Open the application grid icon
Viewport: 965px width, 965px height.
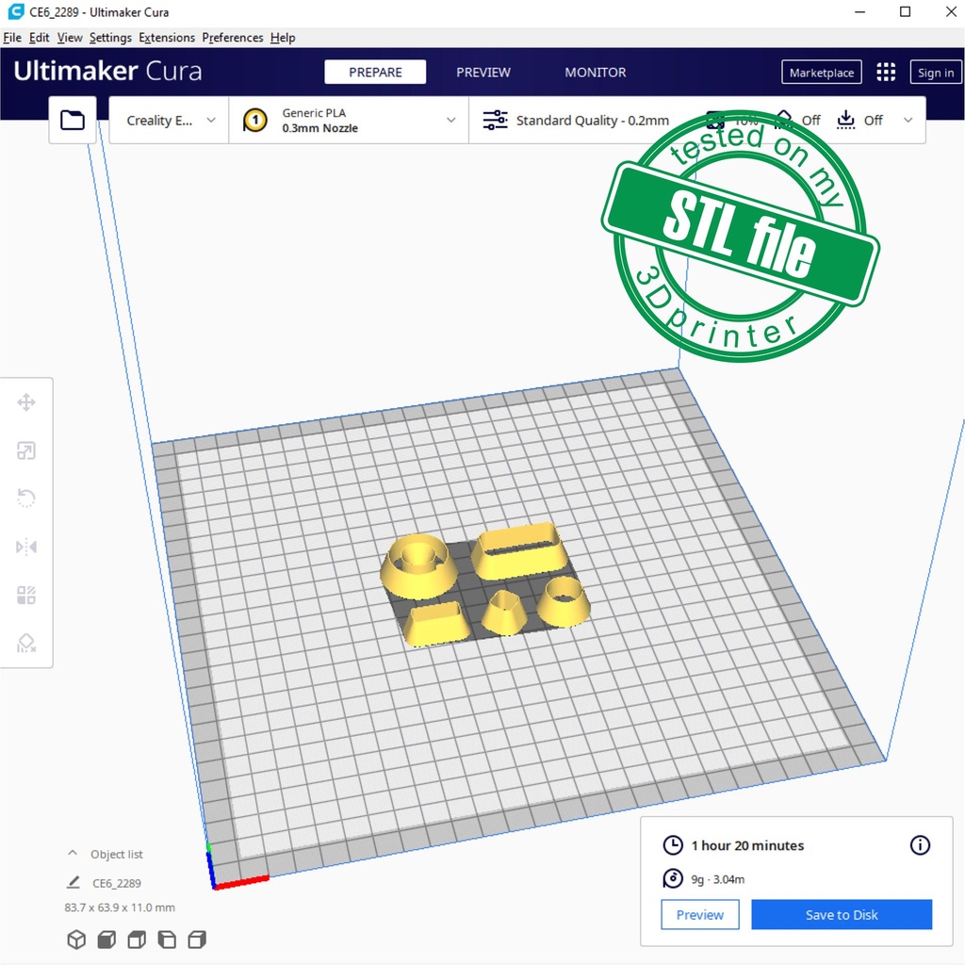(x=886, y=73)
